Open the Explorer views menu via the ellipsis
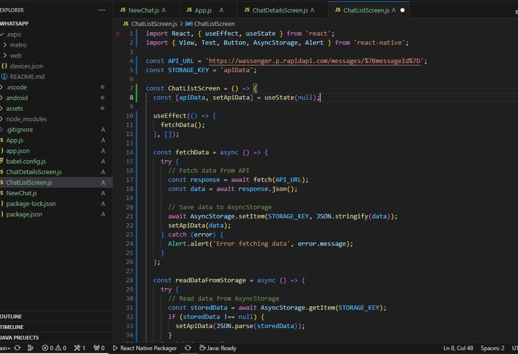Screen dimensions: 518x354 pos(101,10)
